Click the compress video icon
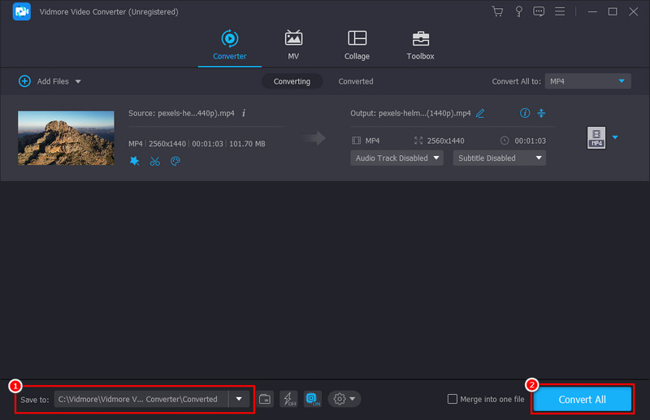This screenshot has height=420, width=650. [541, 113]
